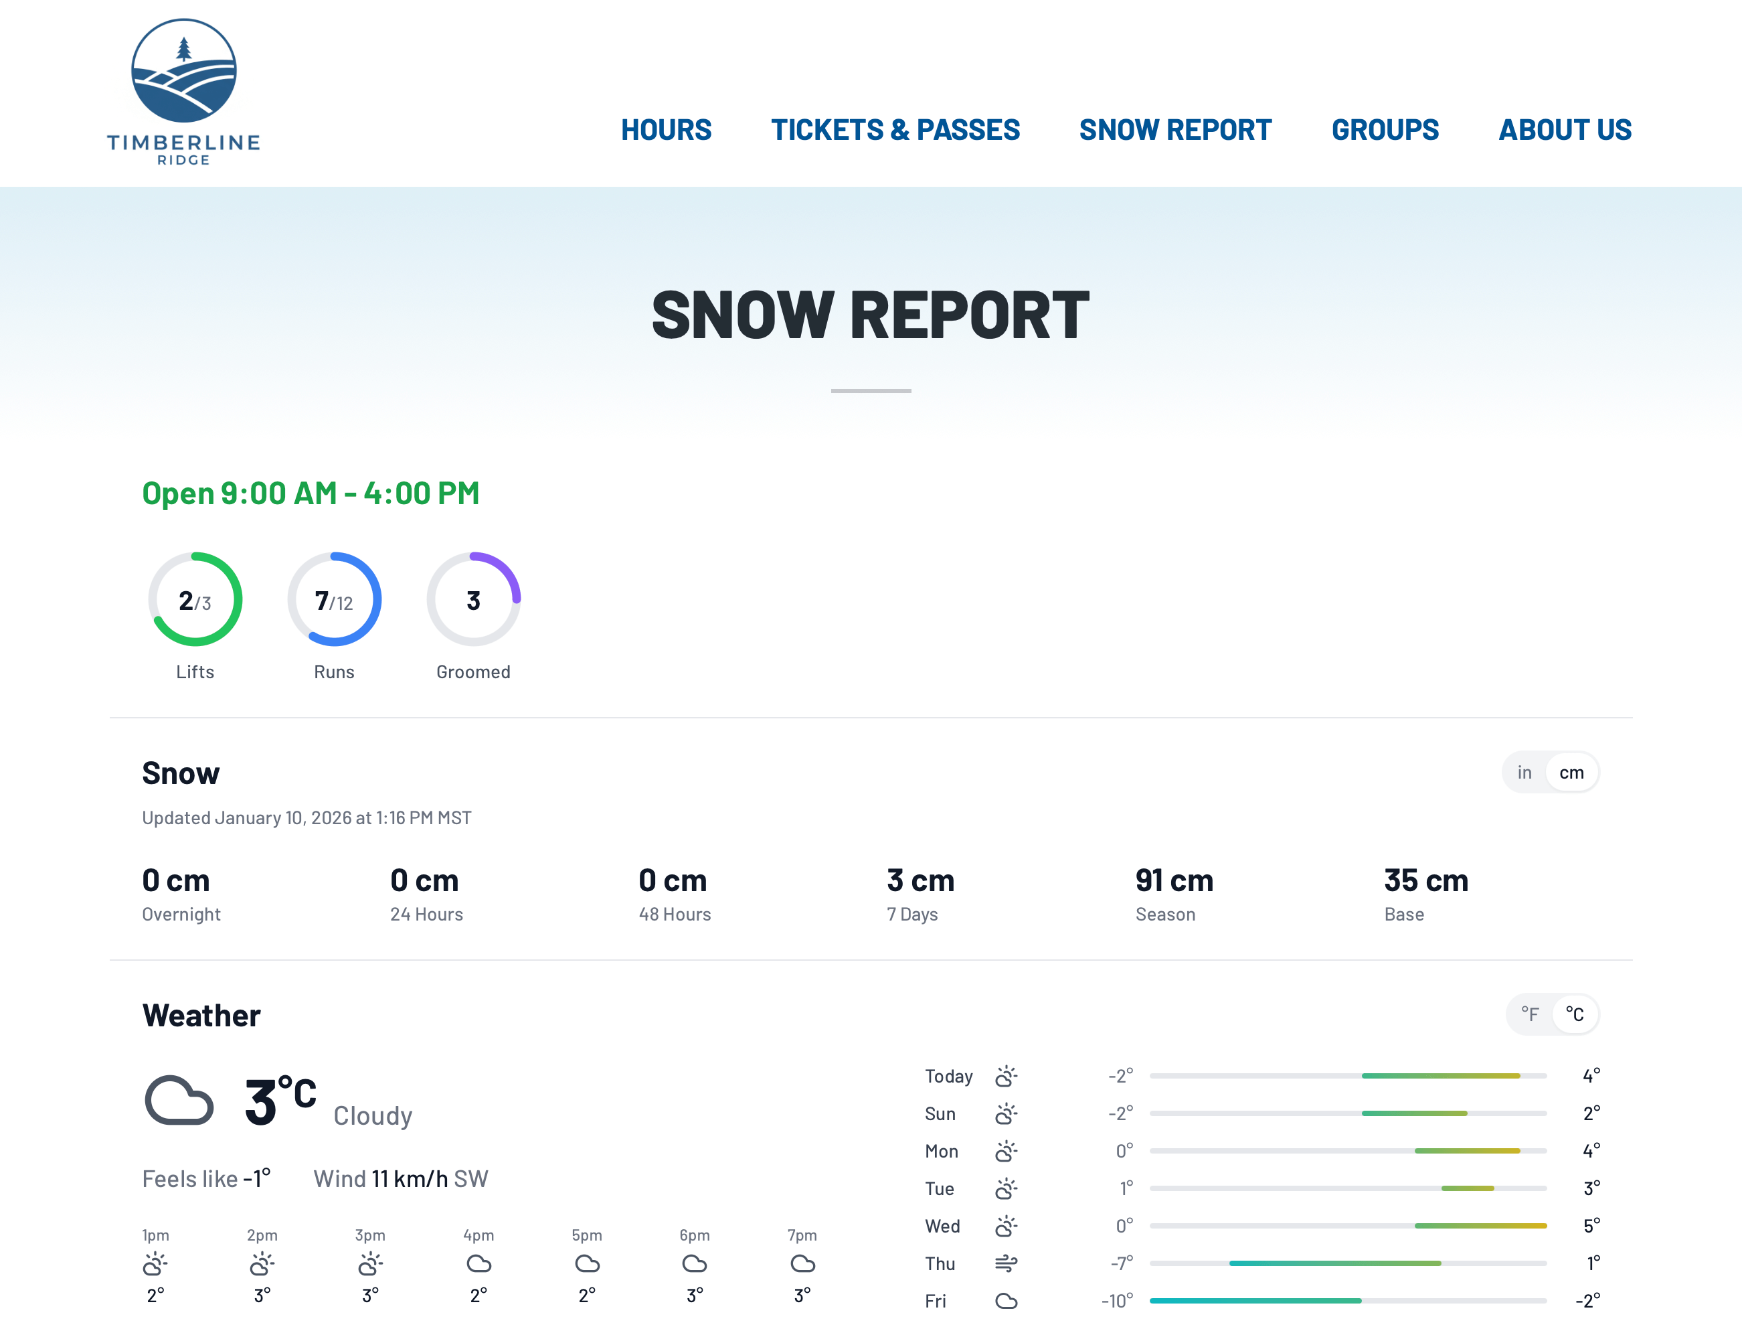
Task: Click the Runs 7/12 progress ring
Action: point(334,599)
